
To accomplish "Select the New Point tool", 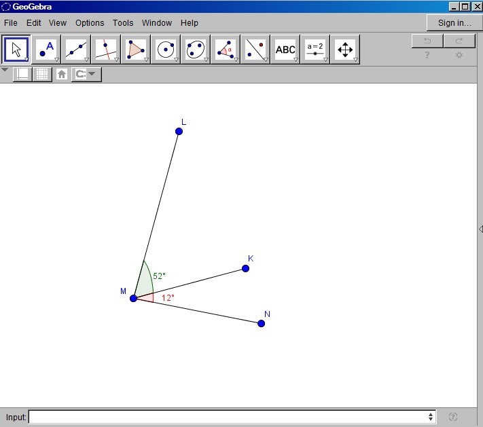I will click(x=46, y=50).
